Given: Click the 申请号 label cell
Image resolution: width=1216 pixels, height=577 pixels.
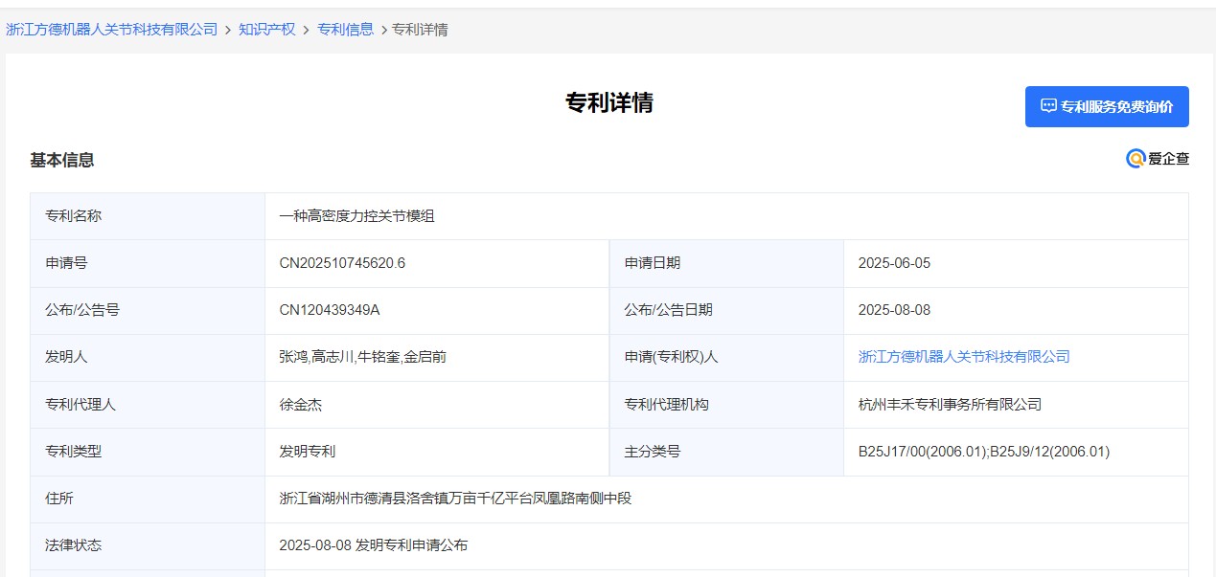Looking at the screenshot, I should pos(148,263).
